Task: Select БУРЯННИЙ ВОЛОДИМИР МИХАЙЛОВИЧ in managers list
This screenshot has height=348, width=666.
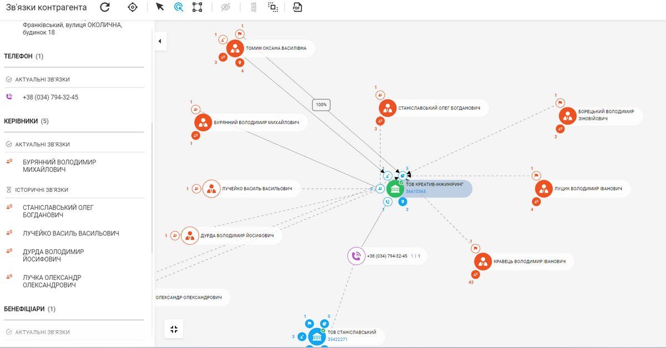Action: click(59, 166)
